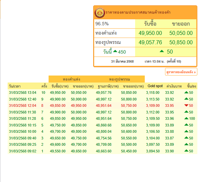Click up arrow in the 13:04 row
204x182 pixels.
click(186, 92)
